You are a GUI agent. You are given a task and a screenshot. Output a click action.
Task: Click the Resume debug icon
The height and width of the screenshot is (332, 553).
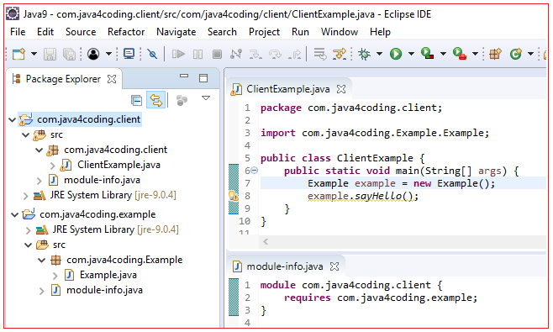pos(178,54)
